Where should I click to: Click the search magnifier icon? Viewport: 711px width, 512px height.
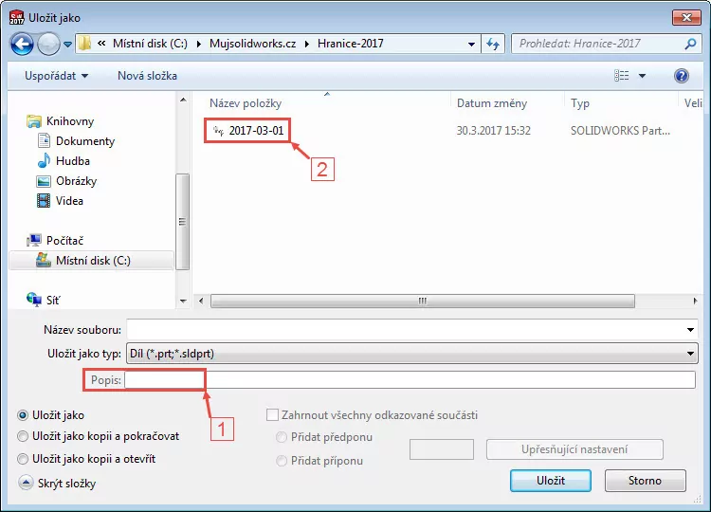coord(690,44)
